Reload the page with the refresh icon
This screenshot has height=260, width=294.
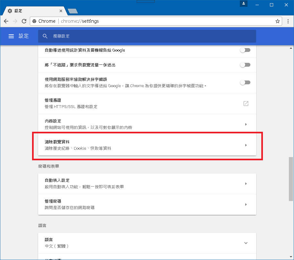(x=24, y=21)
